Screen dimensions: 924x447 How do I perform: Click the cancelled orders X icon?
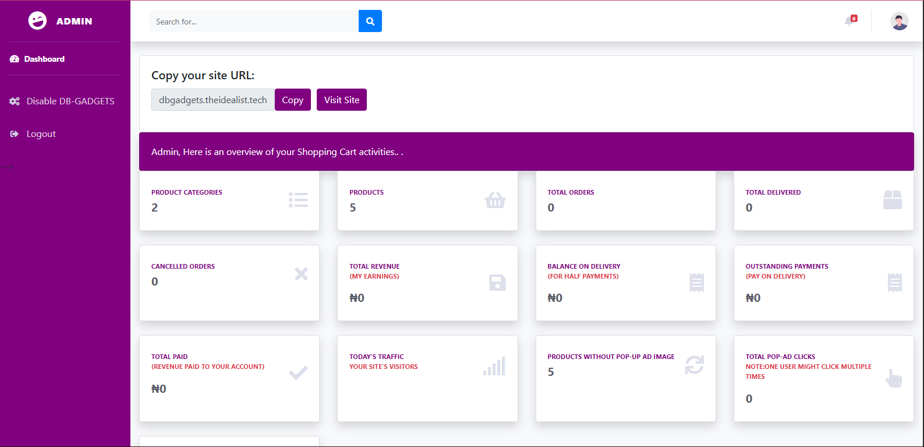tap(301, 274)
